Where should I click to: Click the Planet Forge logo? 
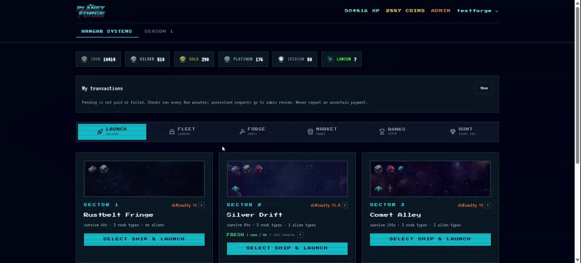point(91,11)
